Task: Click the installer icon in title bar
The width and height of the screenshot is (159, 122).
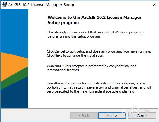Action: 4,5
